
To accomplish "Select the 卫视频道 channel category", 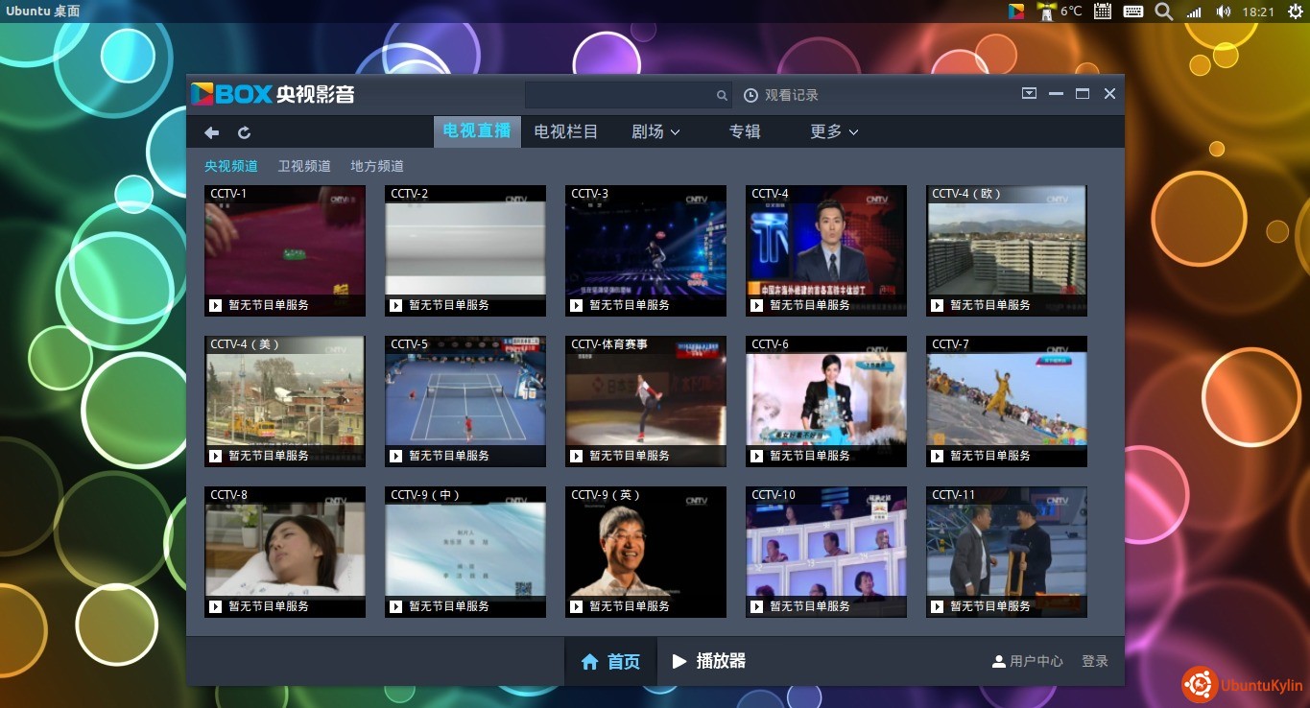I will coord(304,166).
